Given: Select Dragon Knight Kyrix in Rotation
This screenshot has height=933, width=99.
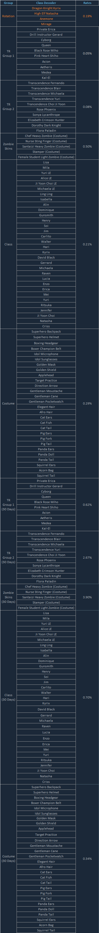Looking at the screenshot, I should tap(46, 8).
